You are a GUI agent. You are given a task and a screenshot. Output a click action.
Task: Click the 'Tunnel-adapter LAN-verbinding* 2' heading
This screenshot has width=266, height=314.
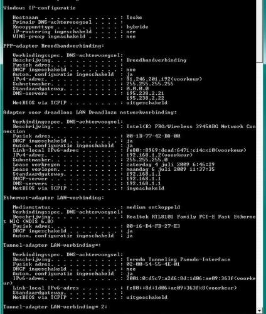[55, 307]
